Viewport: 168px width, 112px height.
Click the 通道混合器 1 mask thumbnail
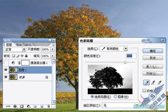coord(25,63)
